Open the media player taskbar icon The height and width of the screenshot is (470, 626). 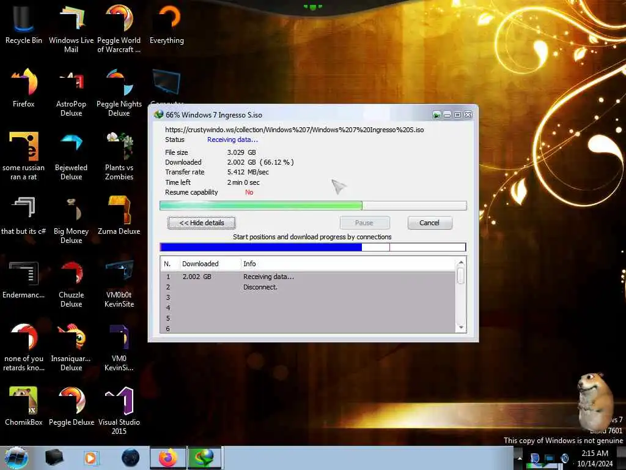click(x=90, y=458)
